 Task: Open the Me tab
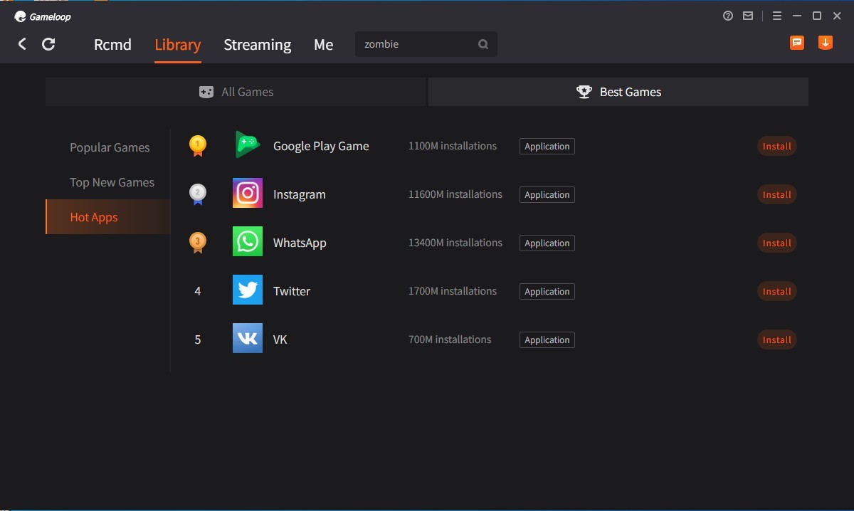(x=323, y=45)
